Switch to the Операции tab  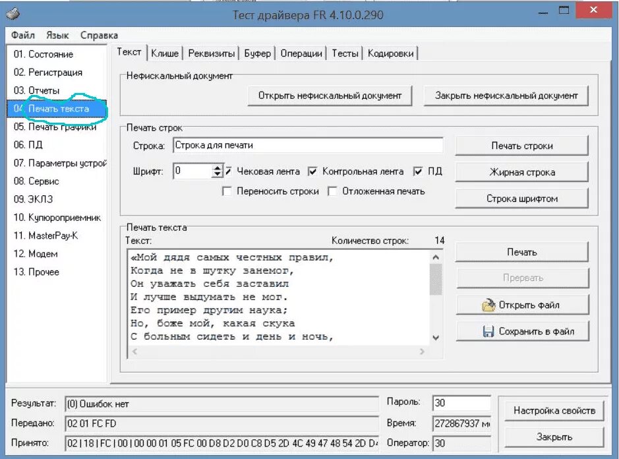click(301, 53)
